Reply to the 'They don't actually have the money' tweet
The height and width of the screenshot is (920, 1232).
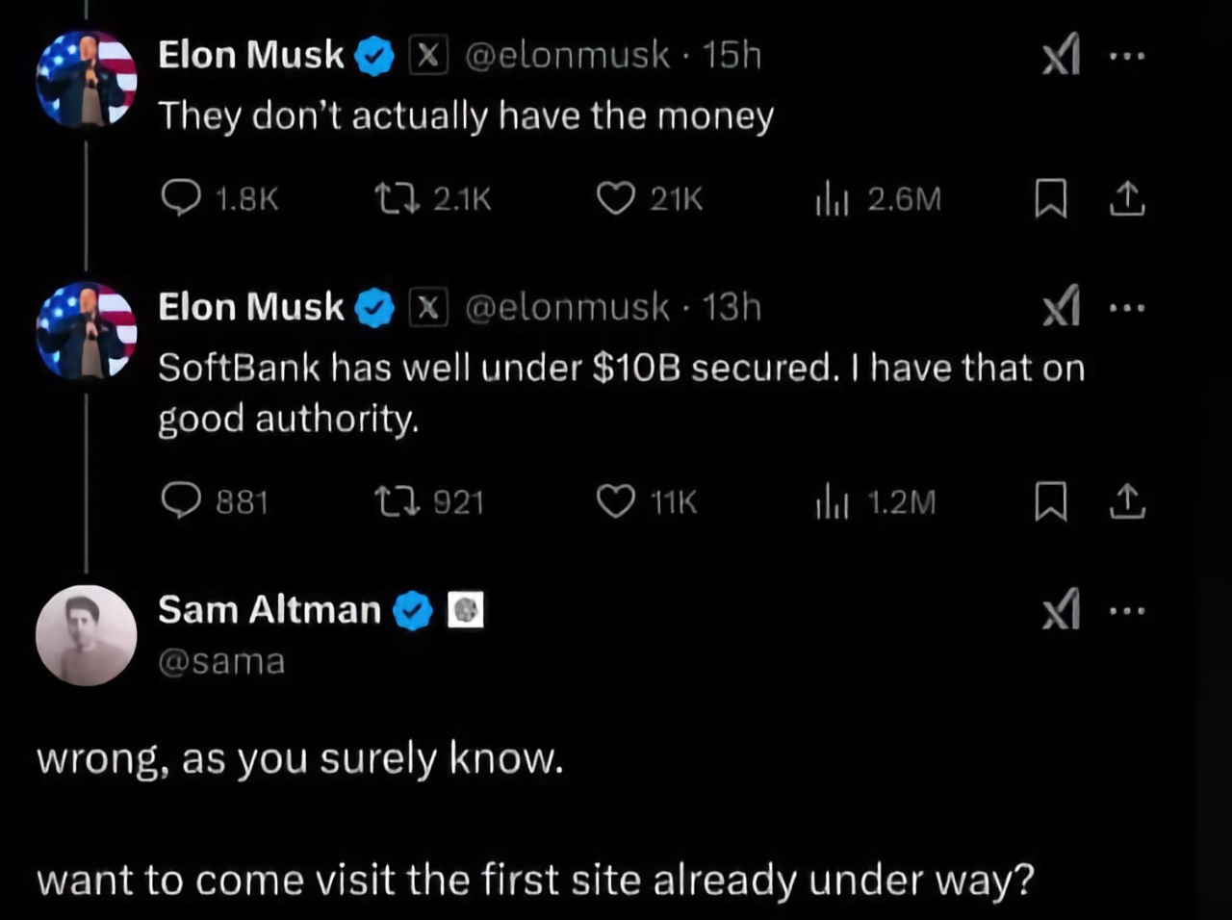coord(181,198)
